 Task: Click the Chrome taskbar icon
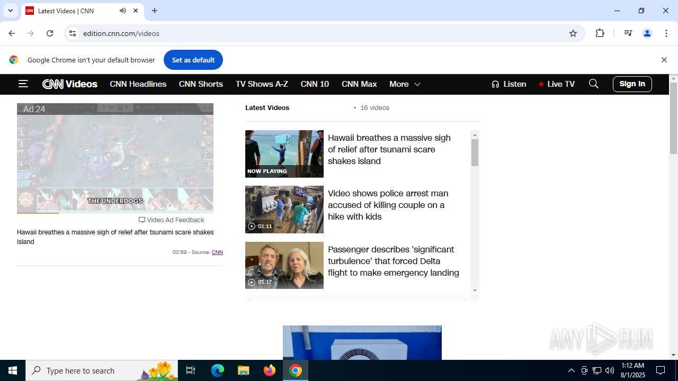click(296, 370)
